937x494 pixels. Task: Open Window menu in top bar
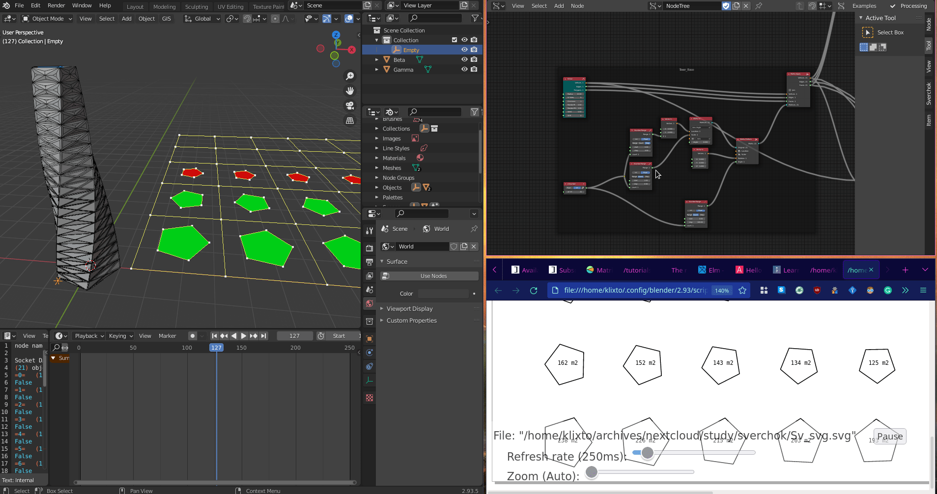pos(82,5)
